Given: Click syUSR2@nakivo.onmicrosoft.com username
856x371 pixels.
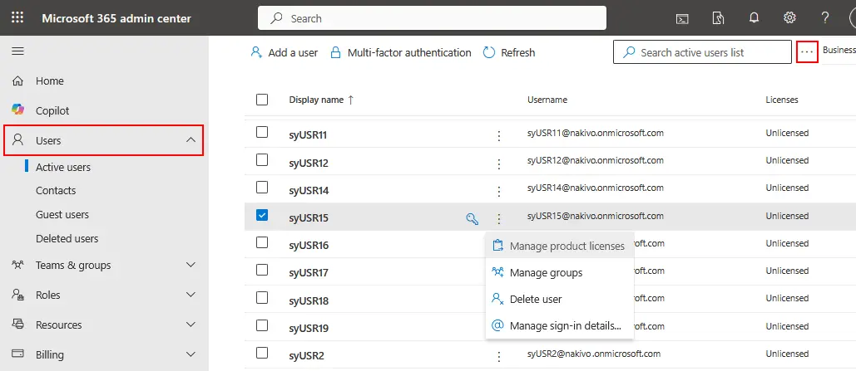Looking at the screenshot, I should [594, 354].
